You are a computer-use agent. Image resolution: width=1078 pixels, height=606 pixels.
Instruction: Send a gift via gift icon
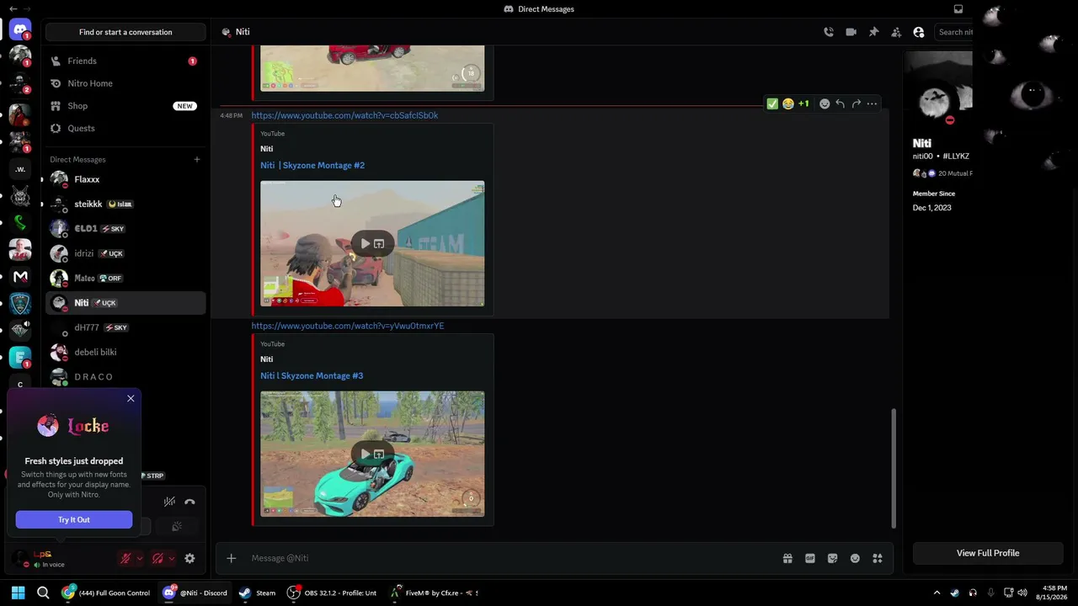(787, 558)
